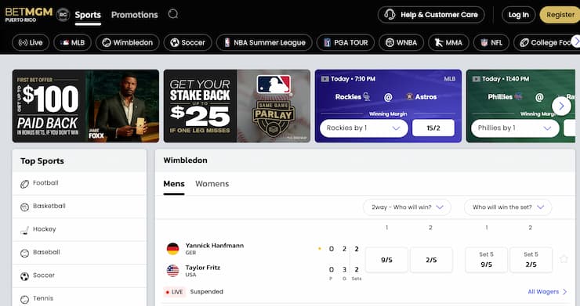Click the RC responsible gaming badge
The height and width of the screenshot is (306, 580).
click(63, 15)
